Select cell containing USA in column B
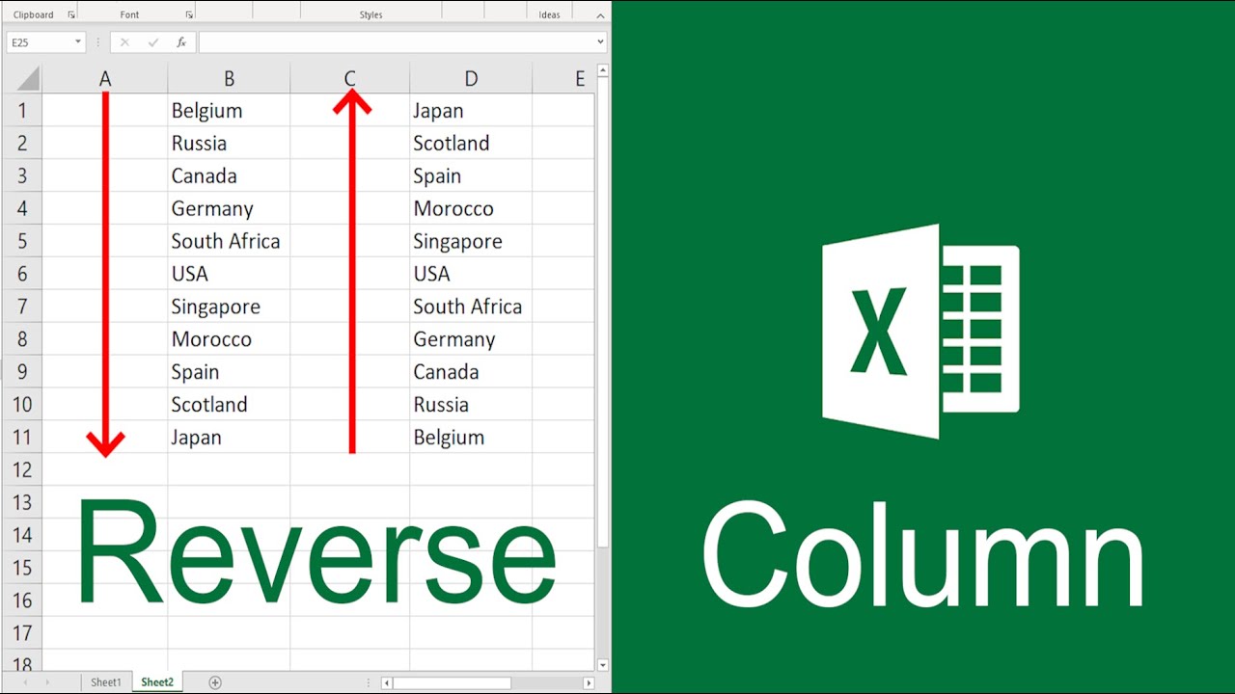The height and width of the screenshot is (694, 1235). (x=229, y=274)
